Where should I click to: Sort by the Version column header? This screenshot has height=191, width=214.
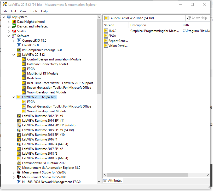click(x=115, y=25)
